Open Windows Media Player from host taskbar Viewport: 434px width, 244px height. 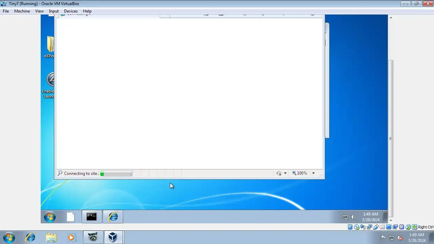(71, 238)
